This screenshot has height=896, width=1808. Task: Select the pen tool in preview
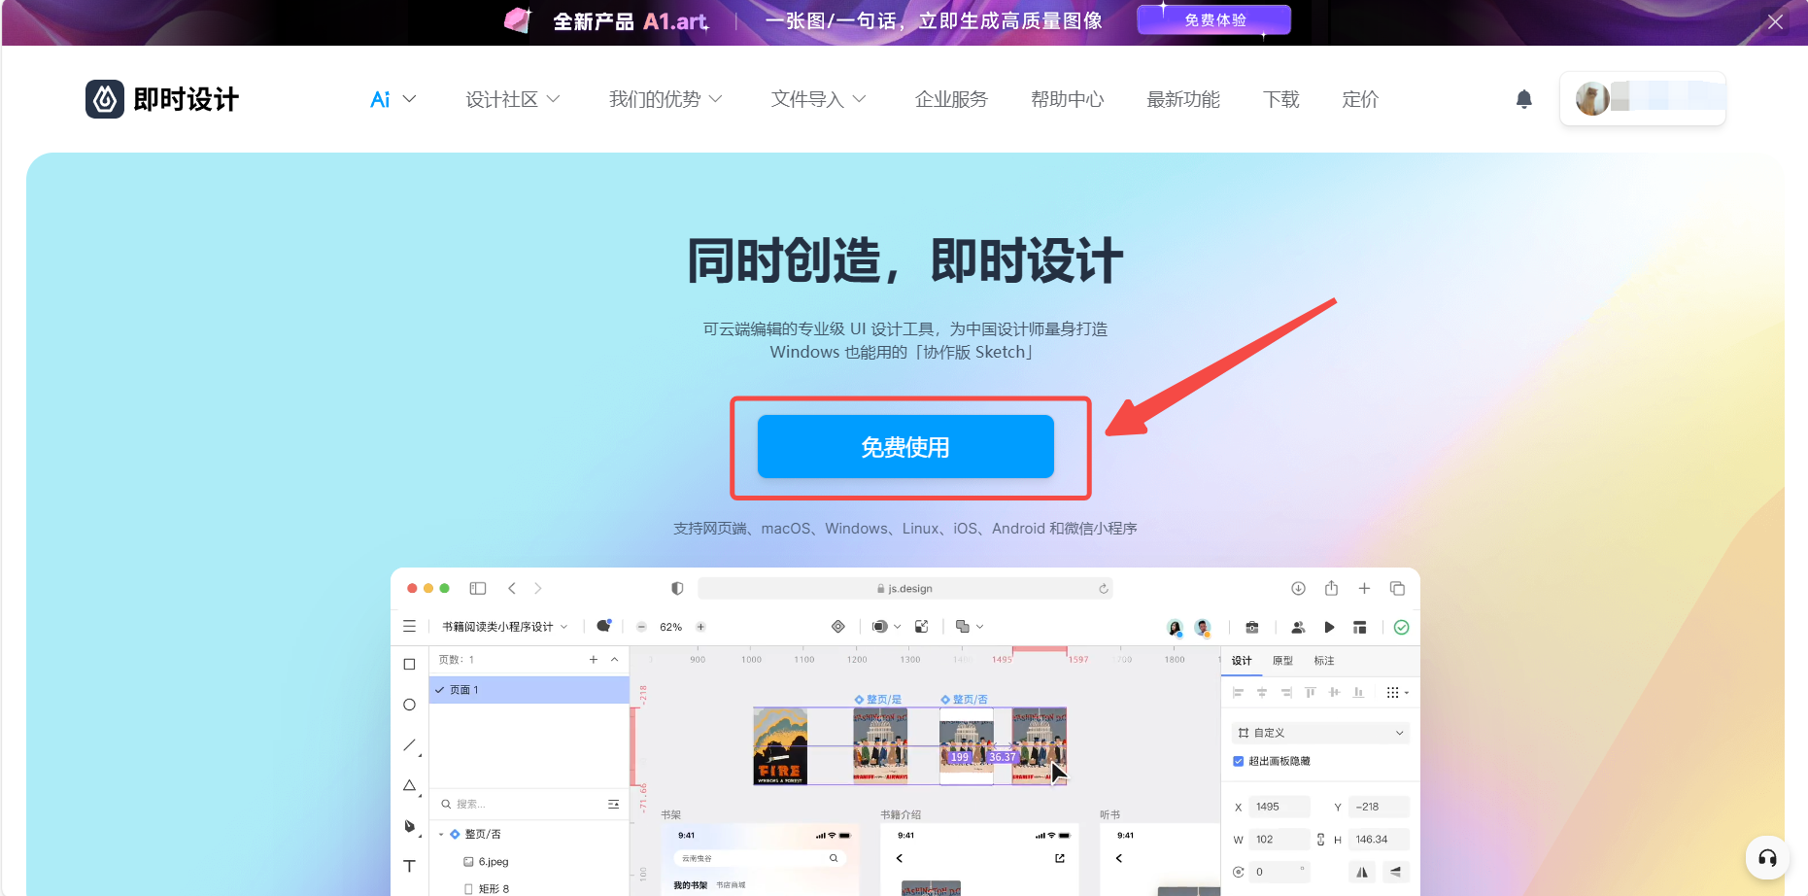tap(410, 826)
